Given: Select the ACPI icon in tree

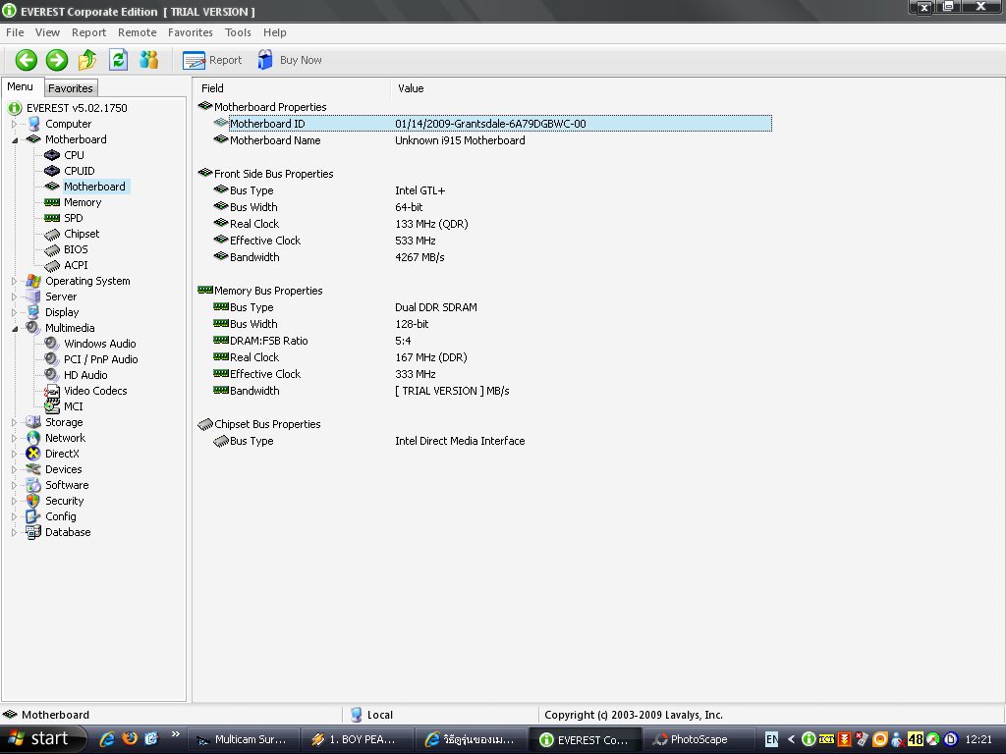Looking at the screenshot, I should click(x=52, y=265).
